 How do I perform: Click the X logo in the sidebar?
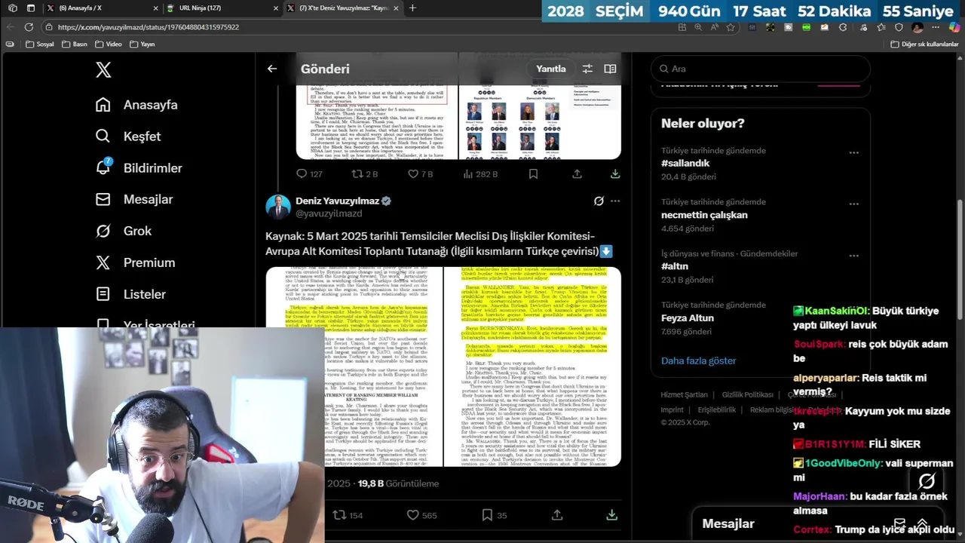(x=103, y=70)
